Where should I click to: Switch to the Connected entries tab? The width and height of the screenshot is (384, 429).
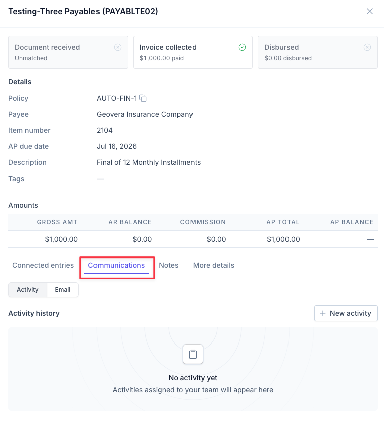pyautogui.click(x=43, y=265)
